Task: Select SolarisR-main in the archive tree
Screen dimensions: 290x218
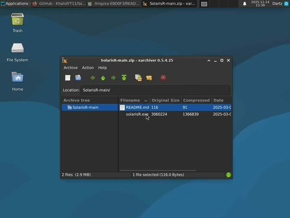Action: pos(90,108)
